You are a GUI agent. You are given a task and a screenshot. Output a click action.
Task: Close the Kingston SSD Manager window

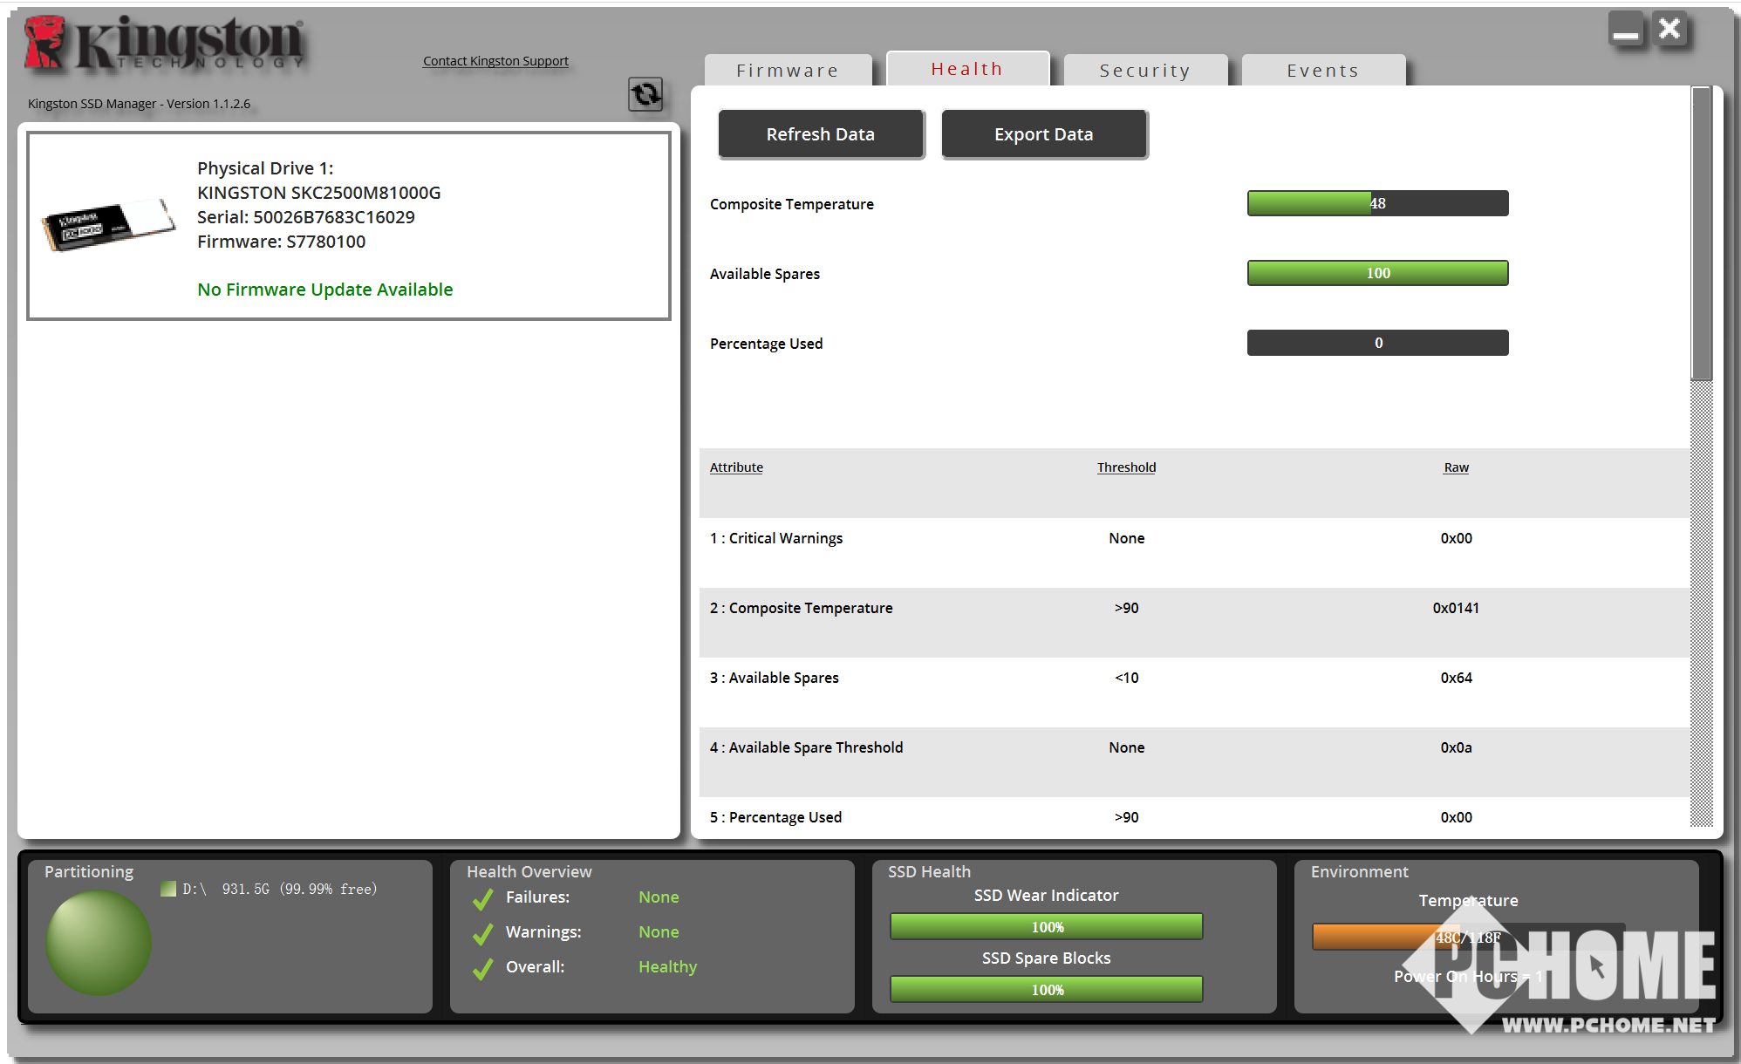pos(1670,30)
